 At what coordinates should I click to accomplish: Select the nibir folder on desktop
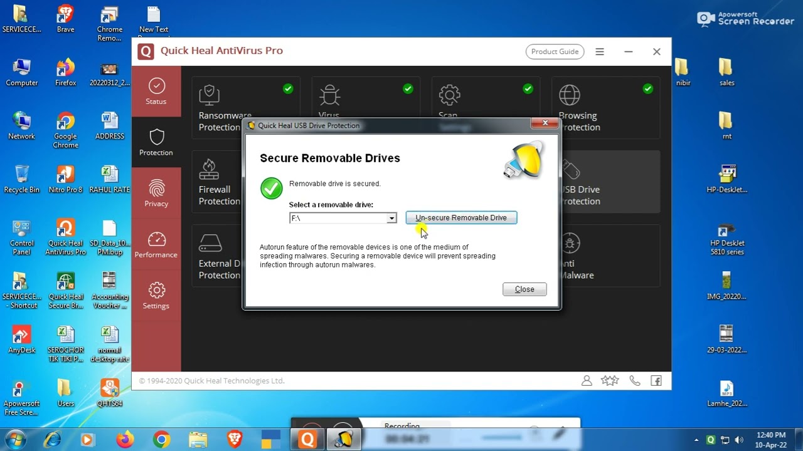tap(683, 72)
